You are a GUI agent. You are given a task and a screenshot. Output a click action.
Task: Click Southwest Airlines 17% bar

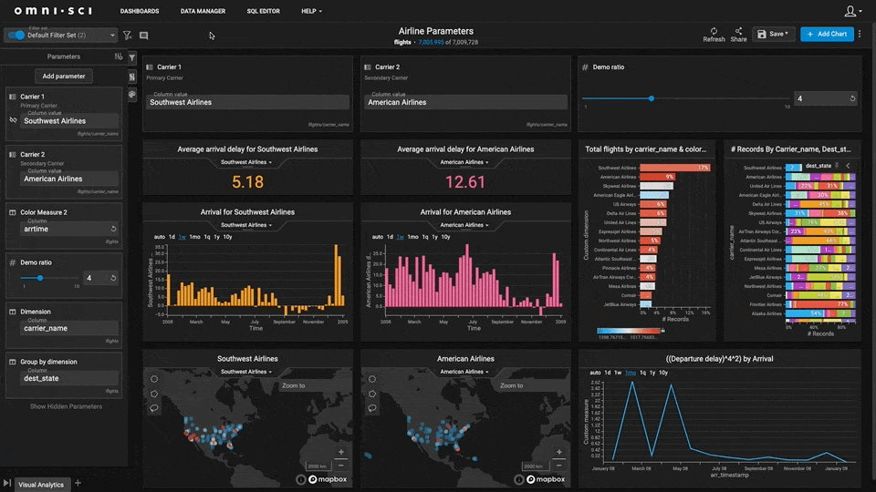675,168
